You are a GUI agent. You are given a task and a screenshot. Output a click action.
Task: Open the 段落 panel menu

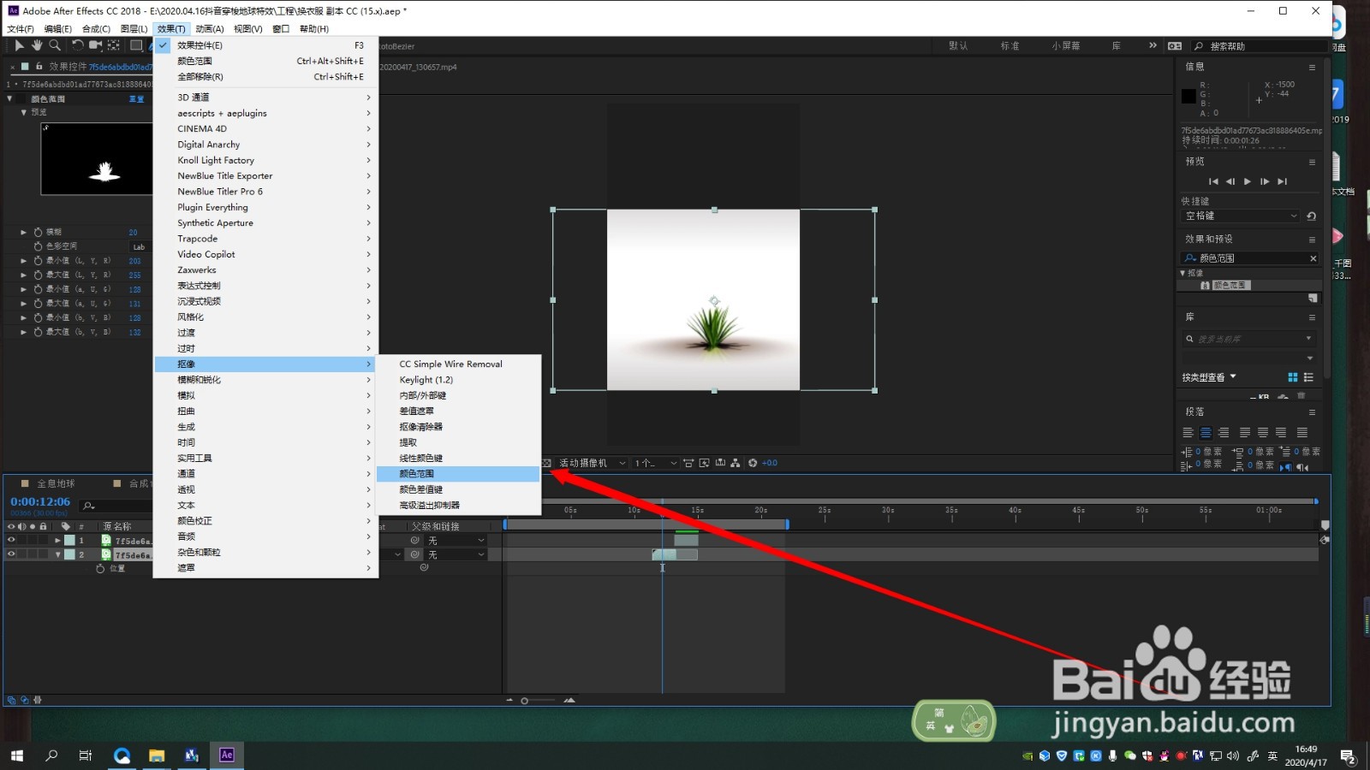[1312, 412]
